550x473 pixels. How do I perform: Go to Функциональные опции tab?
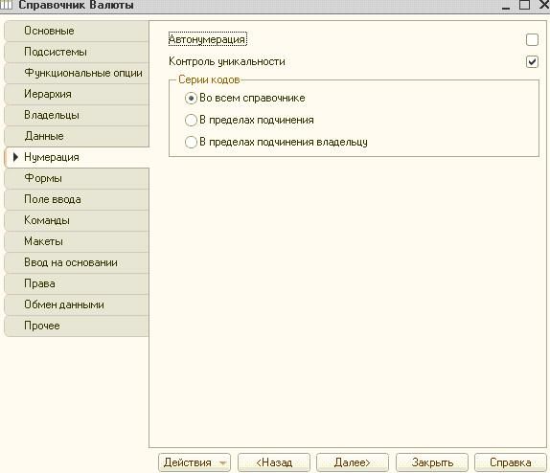point(77,73)
